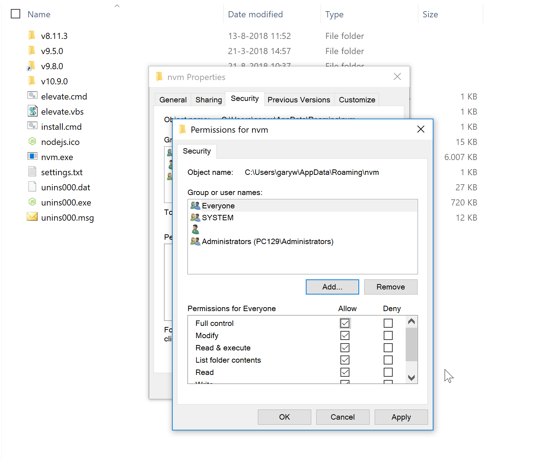Check Deny for Modify permission
The width and height of the screenshot is (542, 460).
click(x=388, y=336)
